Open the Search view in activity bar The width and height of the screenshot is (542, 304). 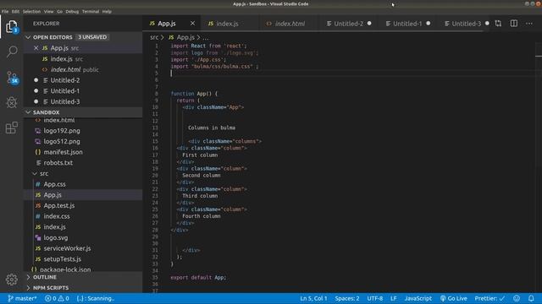12,52
